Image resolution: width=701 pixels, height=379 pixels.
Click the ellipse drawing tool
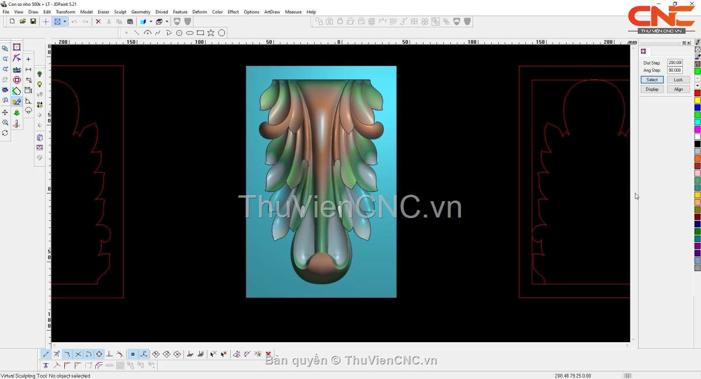pos(190,33)
